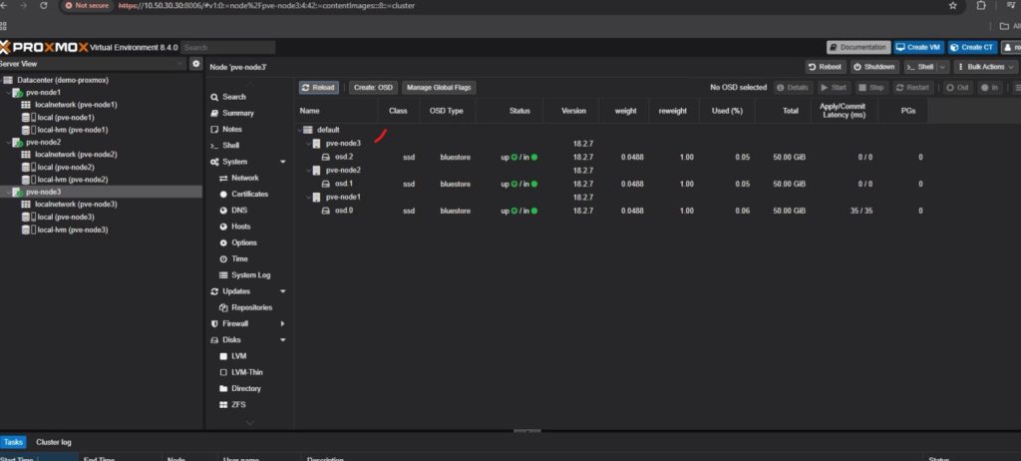The image size is (1021, 461).
Task: Click the Apply/Commit Latency column header
Action: [843, 111]
